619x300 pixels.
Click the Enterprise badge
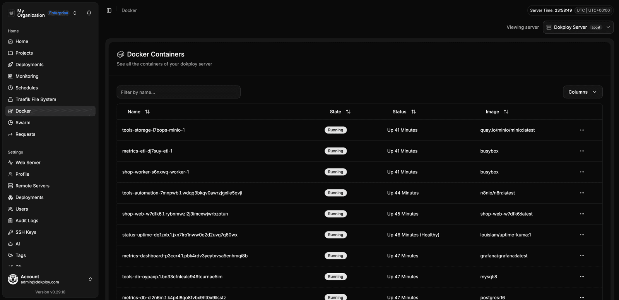pos(59,13)
